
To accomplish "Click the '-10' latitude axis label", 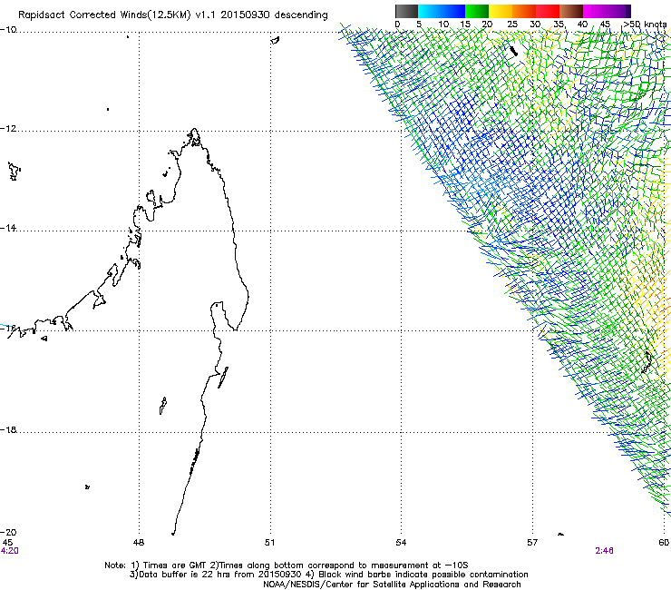I will coord(8,30).
